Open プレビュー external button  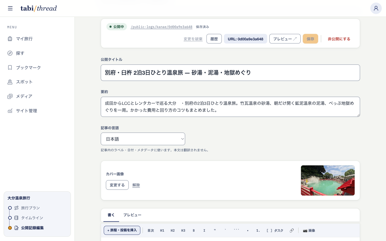(x=285, y=39)
